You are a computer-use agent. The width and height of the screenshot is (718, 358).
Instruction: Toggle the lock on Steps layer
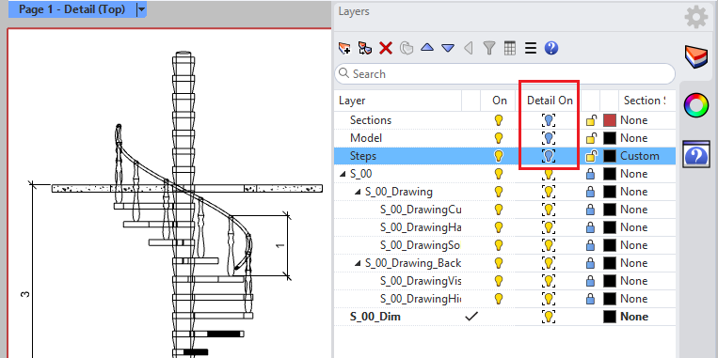[x=592, y=156]
